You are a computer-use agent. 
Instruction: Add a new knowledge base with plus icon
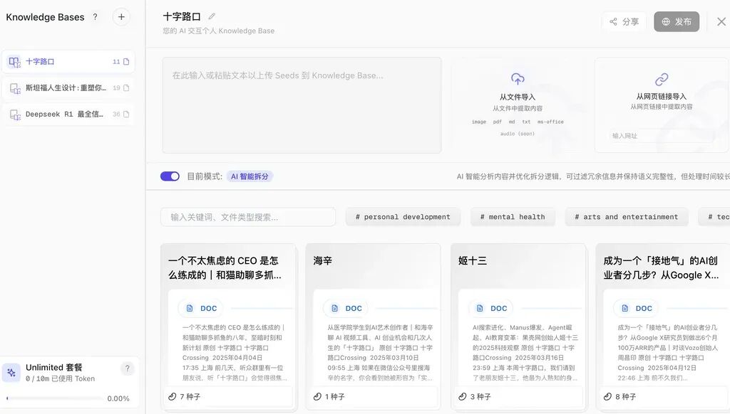click(121, 17)
